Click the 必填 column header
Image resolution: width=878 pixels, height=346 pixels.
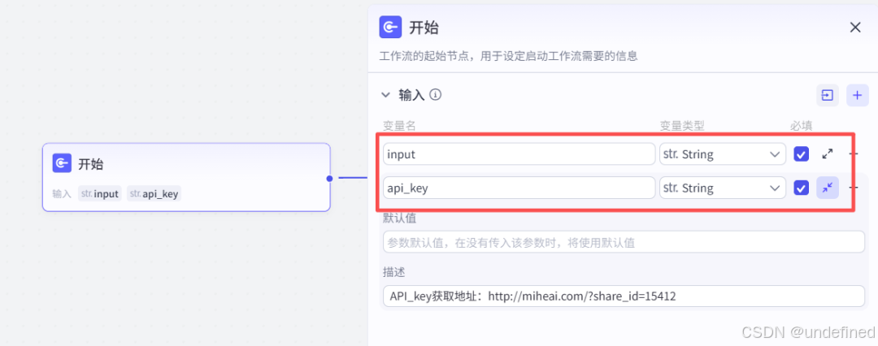pos(801,126)
